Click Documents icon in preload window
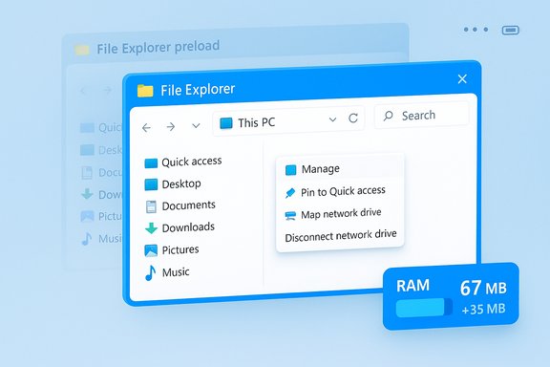This screenshot has height=367, width=550. coord(87,172)
